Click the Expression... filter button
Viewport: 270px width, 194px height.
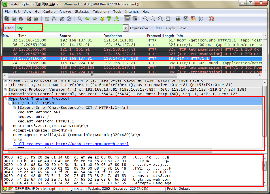point(140,28)
